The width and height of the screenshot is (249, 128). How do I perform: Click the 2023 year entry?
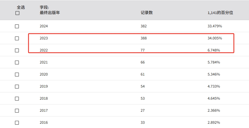pos(44,38)
